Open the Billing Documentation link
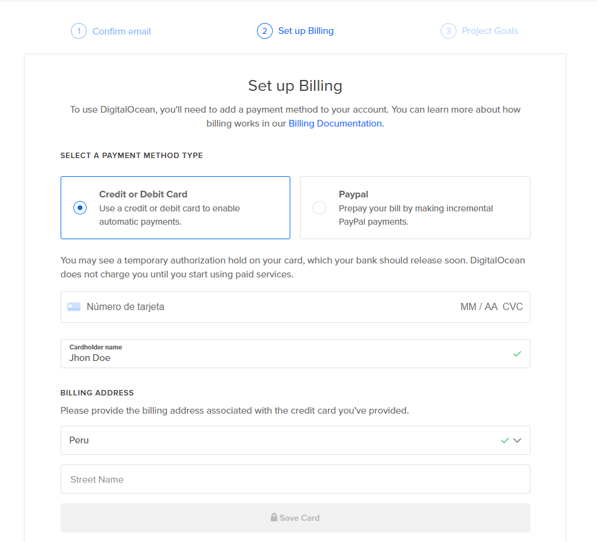 coord(336,124)
